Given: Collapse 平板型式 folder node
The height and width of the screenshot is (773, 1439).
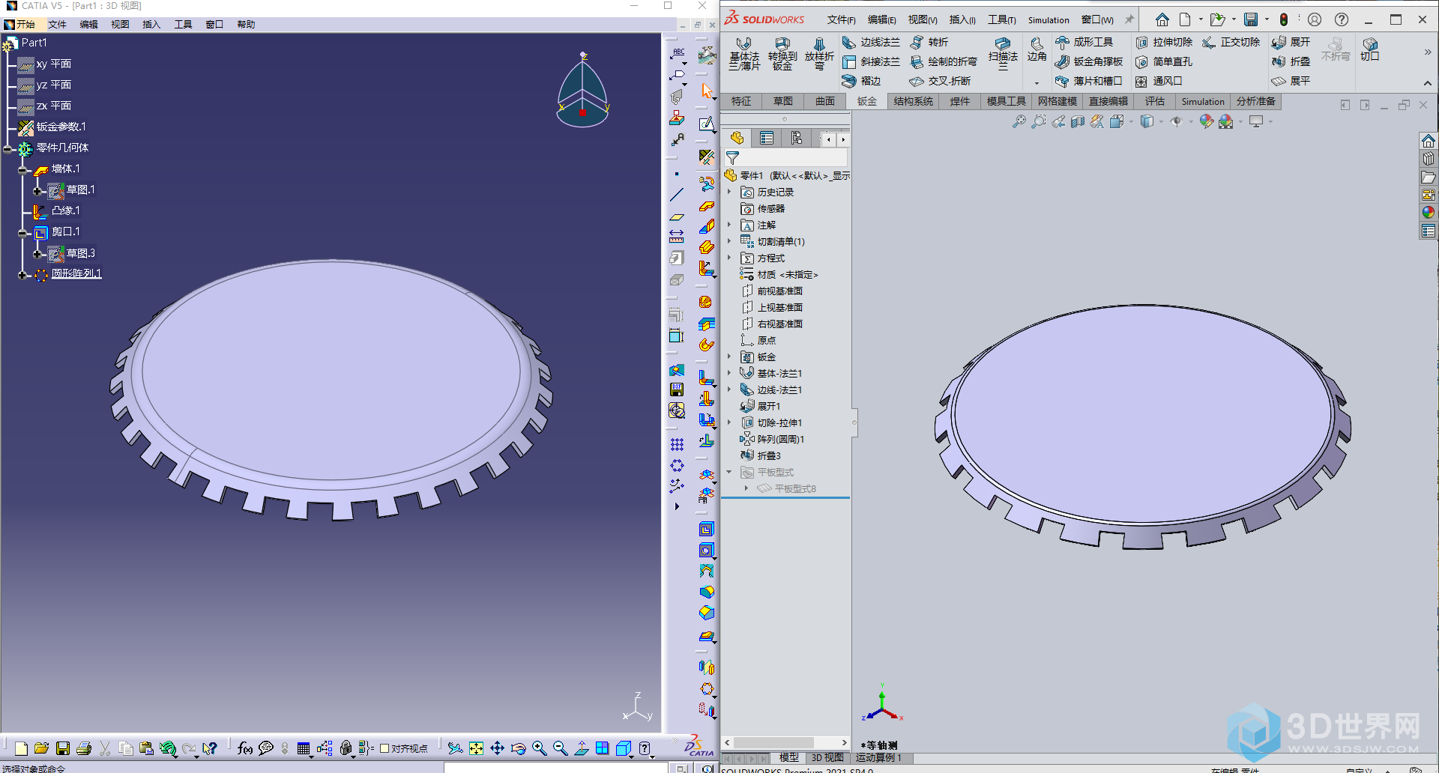Looking at the screenshot, I should point(729,473).
